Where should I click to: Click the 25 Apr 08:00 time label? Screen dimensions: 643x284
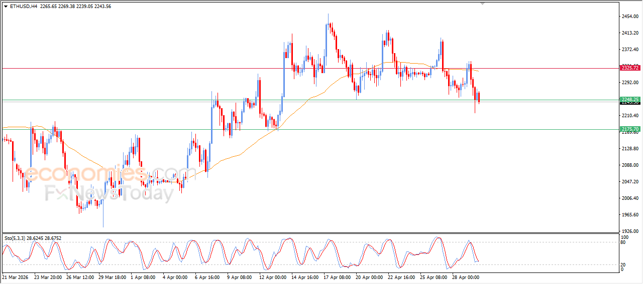tap(433, 276)
